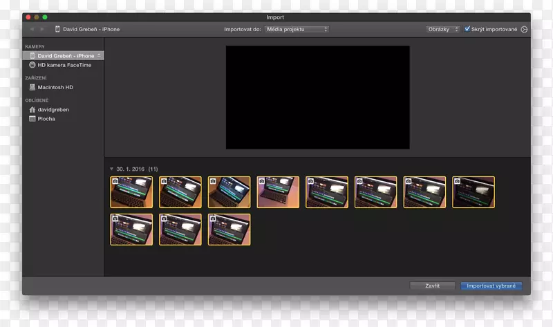553x327 pixels.
Task: Select third photo thumbnail in first row
Action: (x=229, y=192)
